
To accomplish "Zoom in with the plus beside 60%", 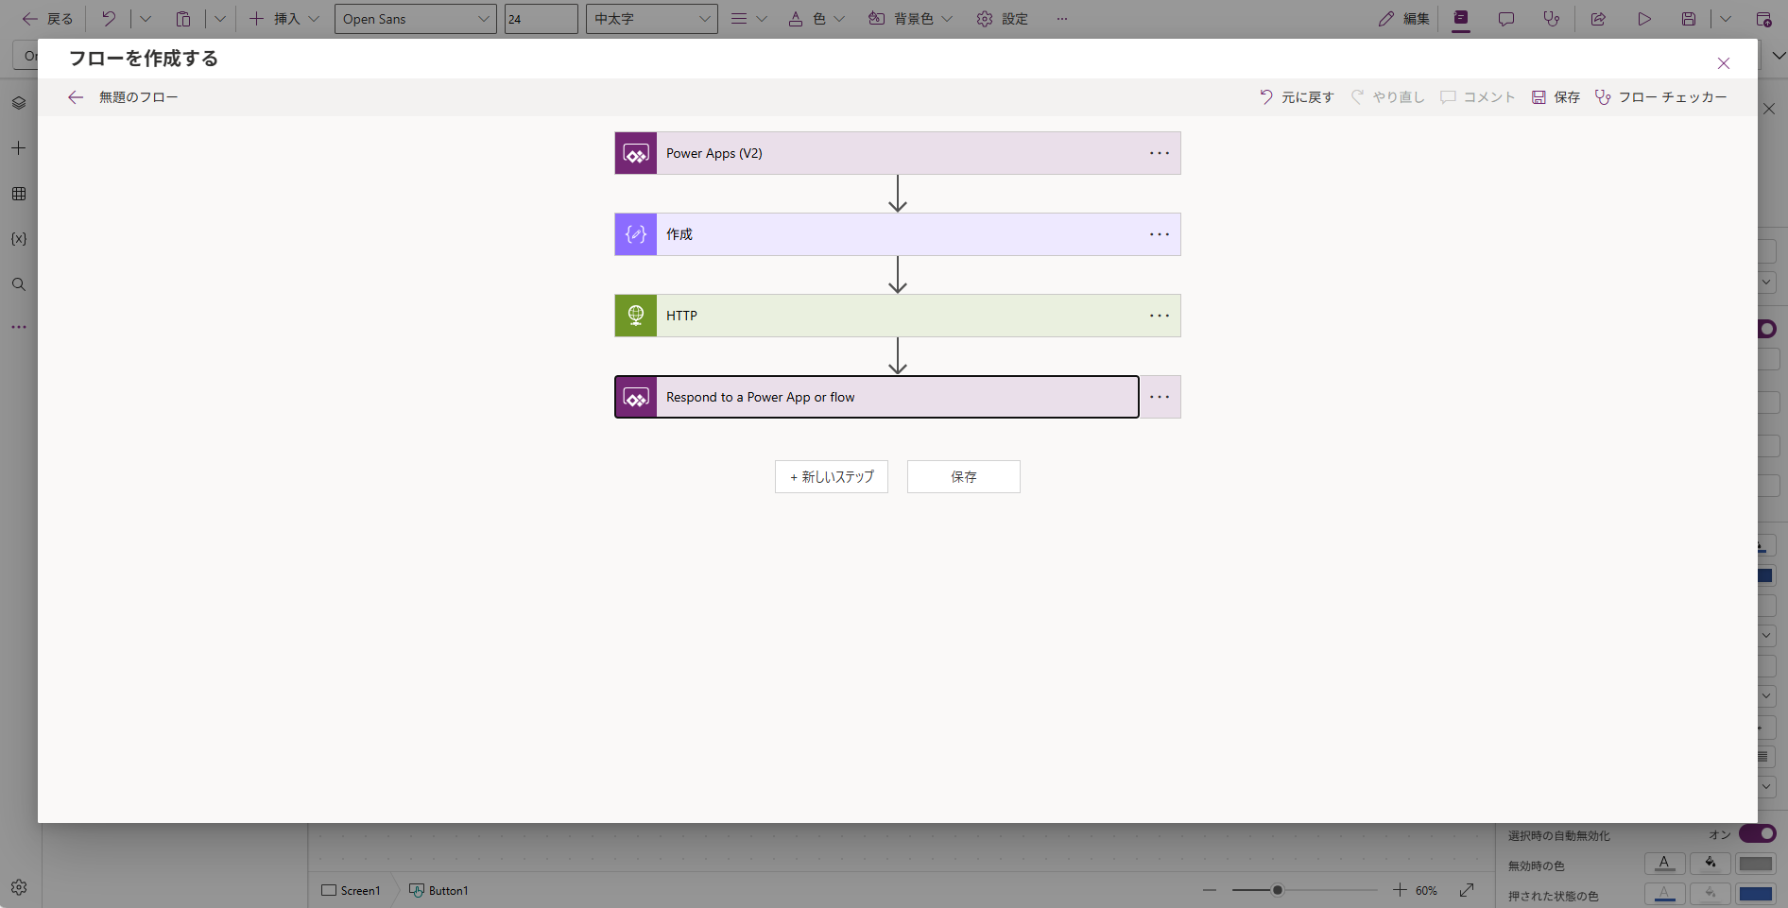I will pyautogui.click(x=1400, y=890).
